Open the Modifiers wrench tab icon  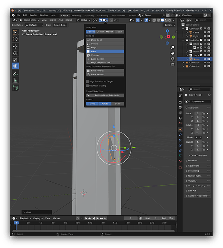(x=180, y=135)
